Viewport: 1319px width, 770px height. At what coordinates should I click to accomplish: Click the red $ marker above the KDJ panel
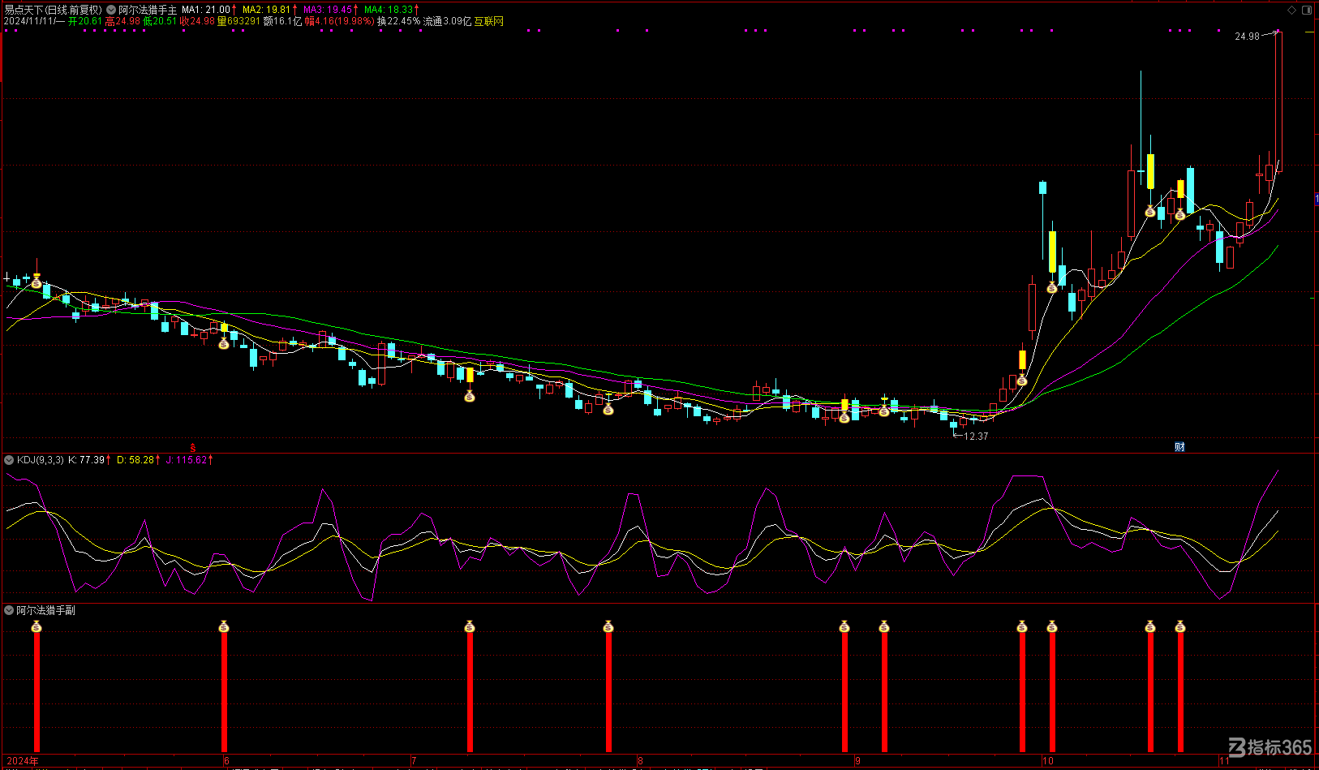(x=193, y=448)
